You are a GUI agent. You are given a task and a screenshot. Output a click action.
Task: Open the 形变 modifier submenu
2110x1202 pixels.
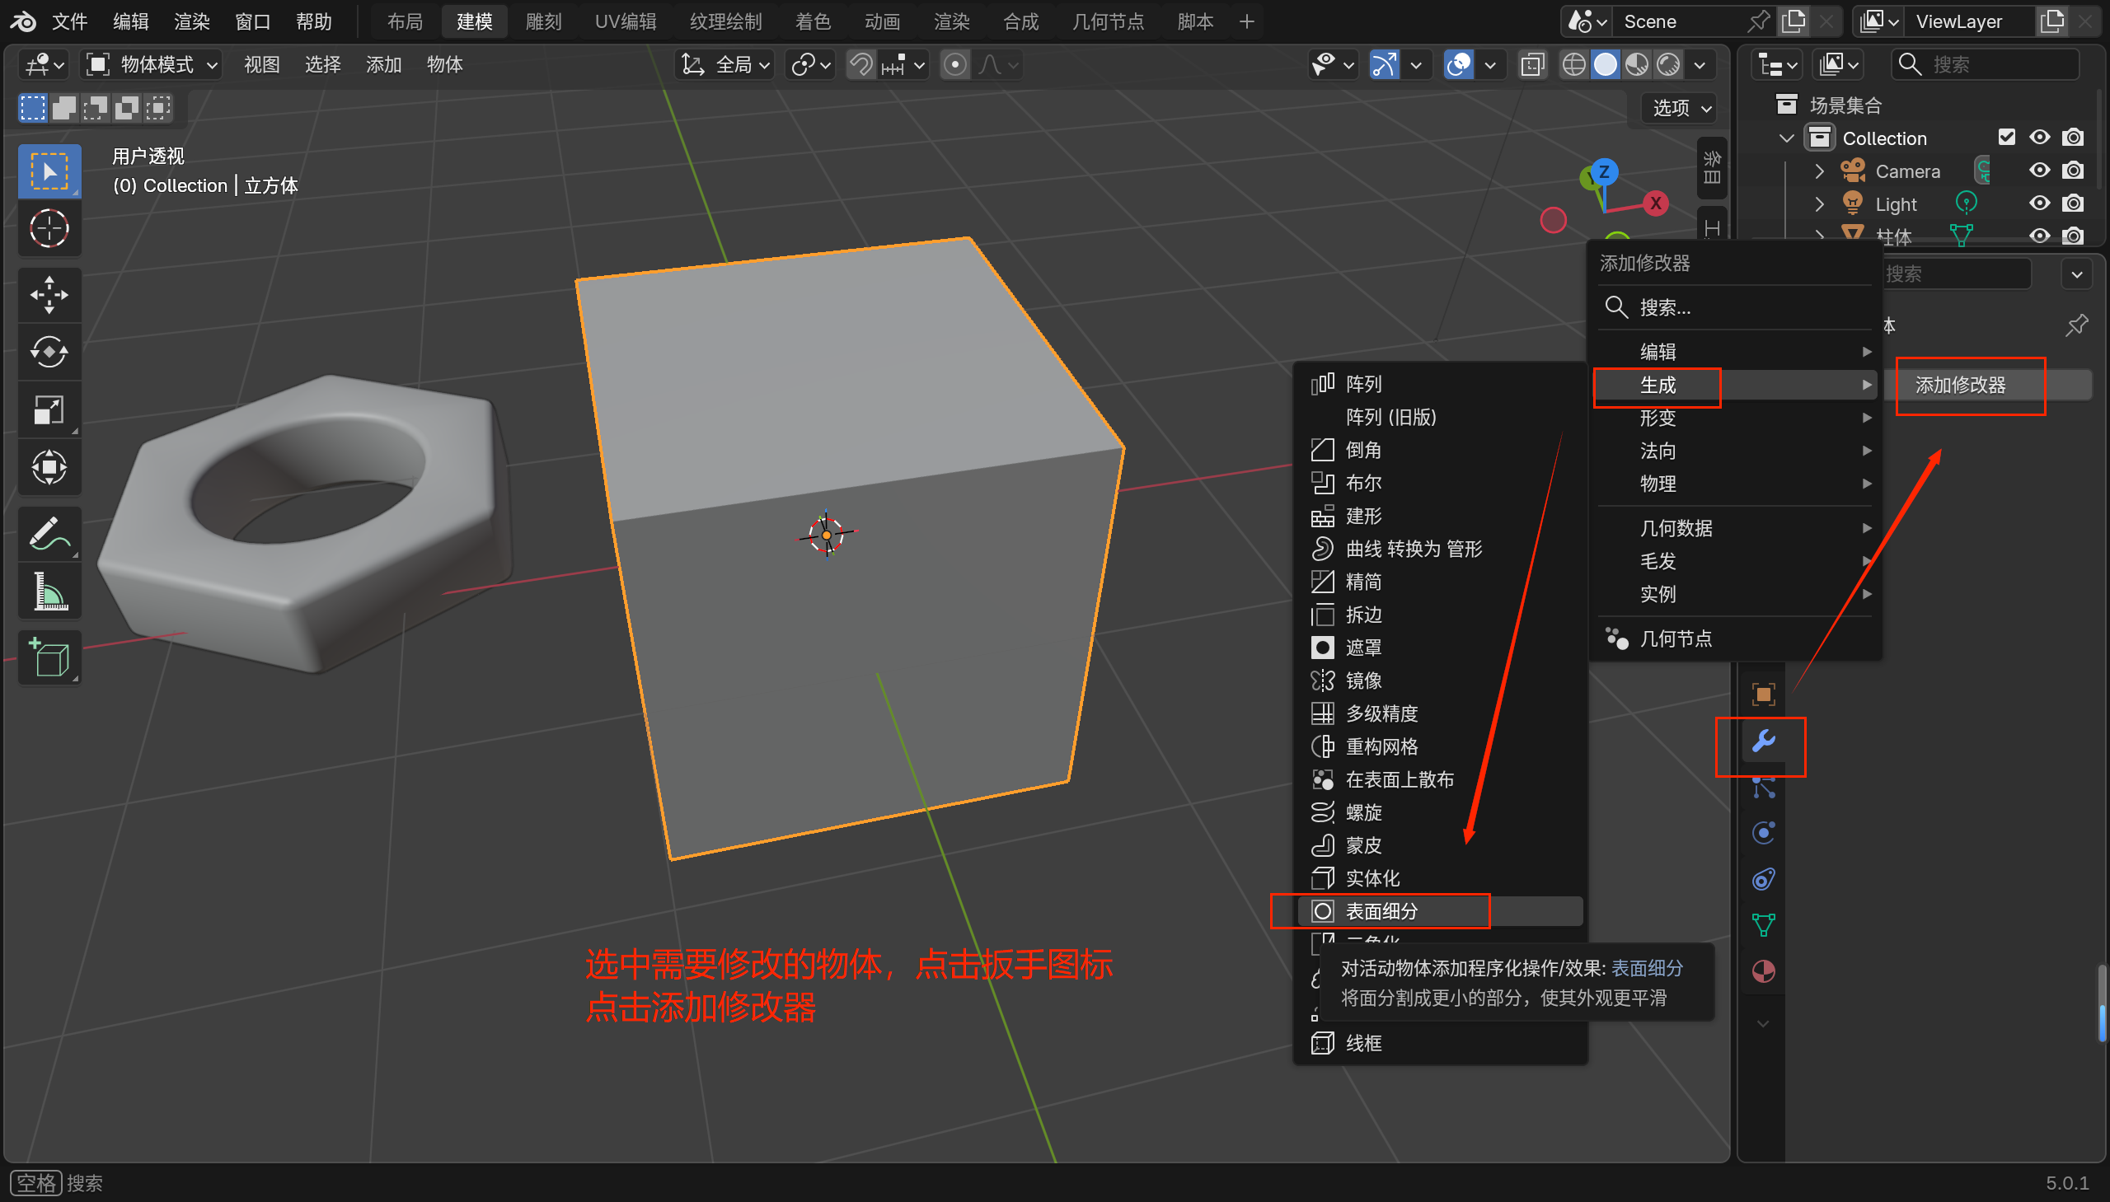point(1658,418)
